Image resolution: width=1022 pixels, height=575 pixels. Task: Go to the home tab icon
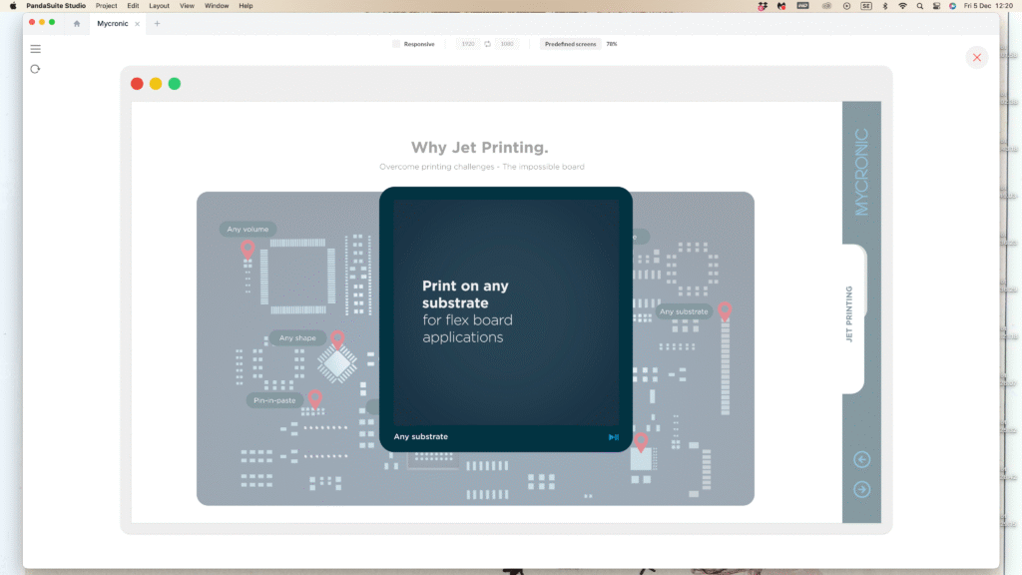tap(77, 23)
